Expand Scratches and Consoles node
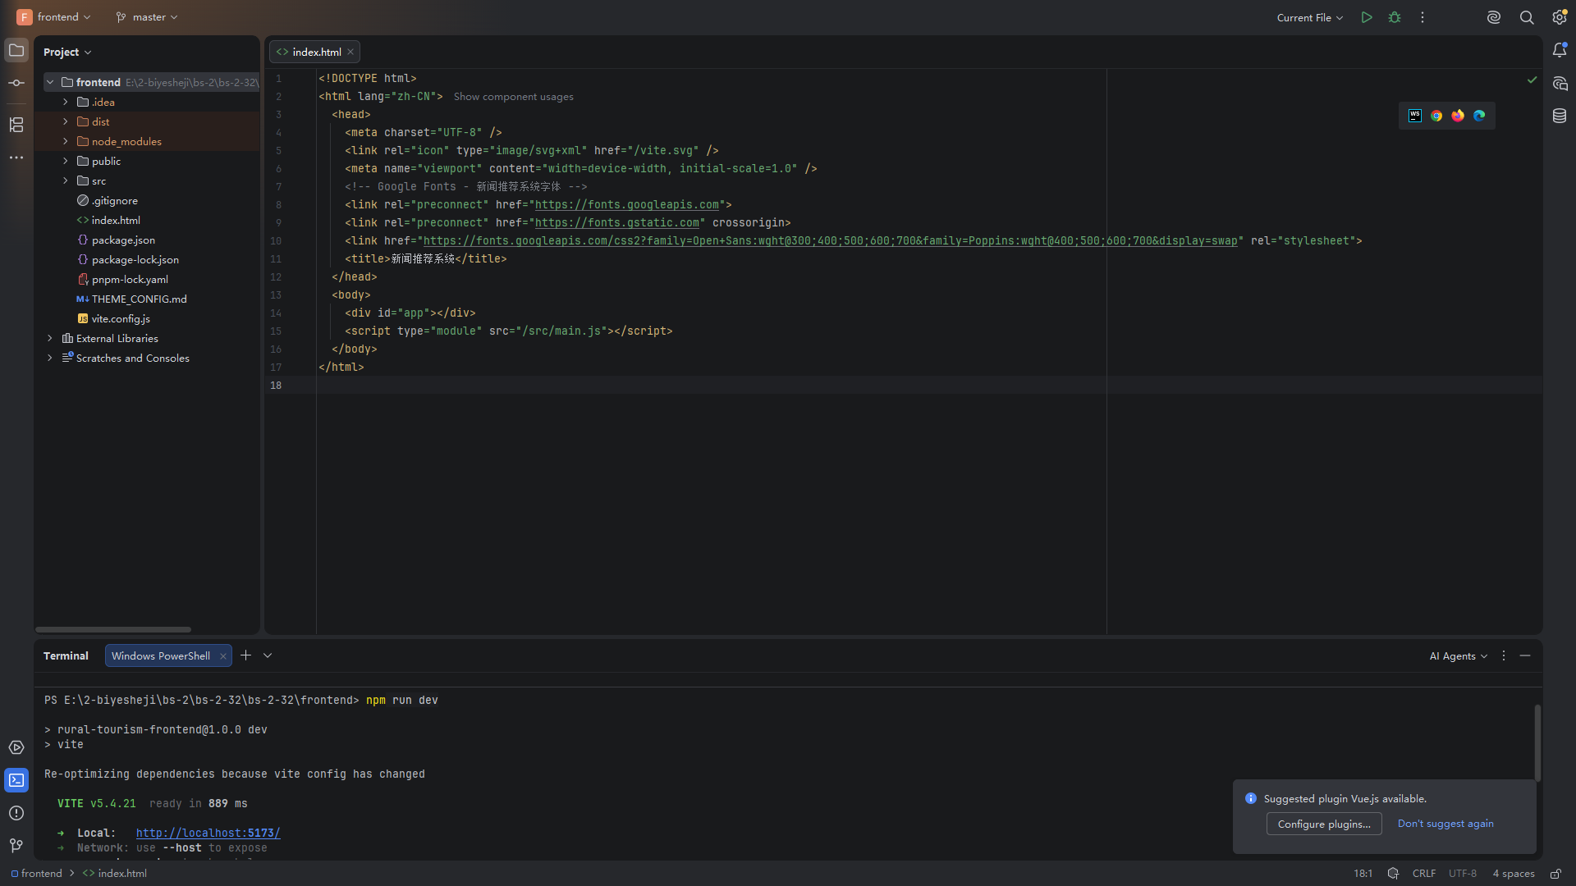Viewport: 1576px width, 886px height. (50, 358)
